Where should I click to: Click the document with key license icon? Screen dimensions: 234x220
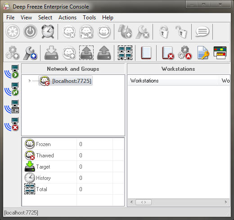click(203, 53)
